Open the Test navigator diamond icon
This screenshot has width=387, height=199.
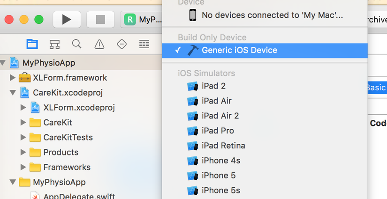point(121,44)
